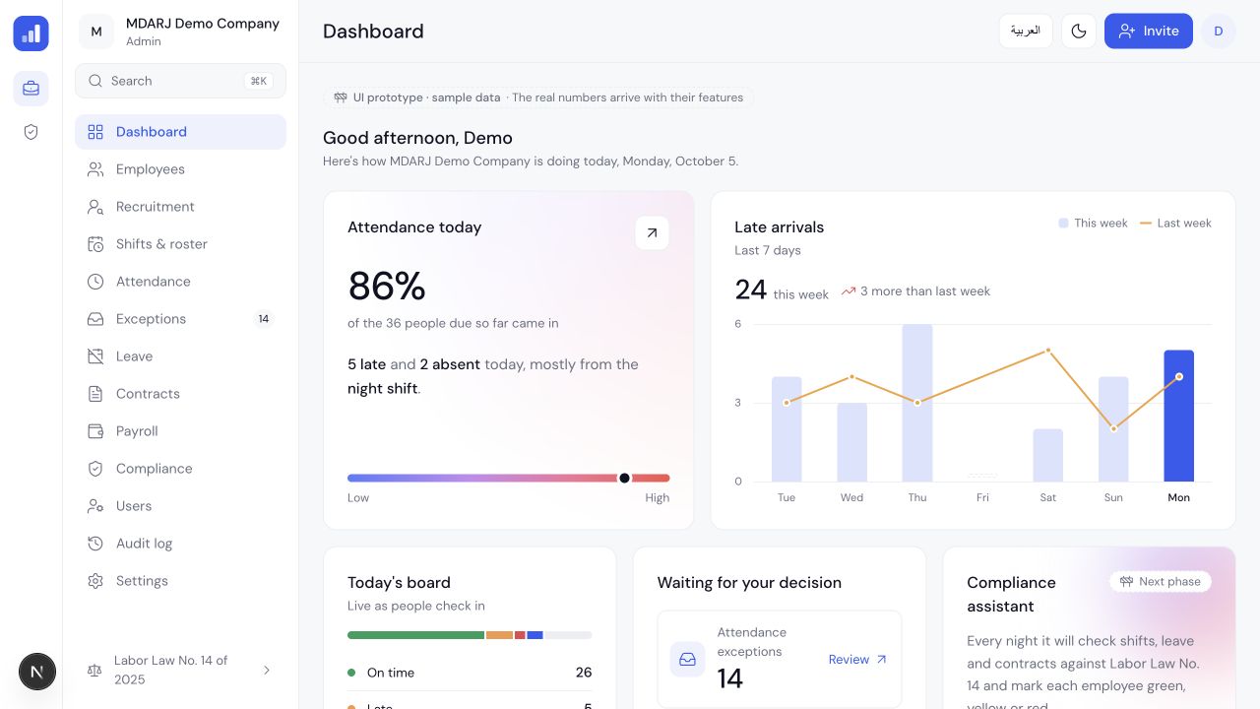Click the 14 badge beside Exceptions

[264, 319]
